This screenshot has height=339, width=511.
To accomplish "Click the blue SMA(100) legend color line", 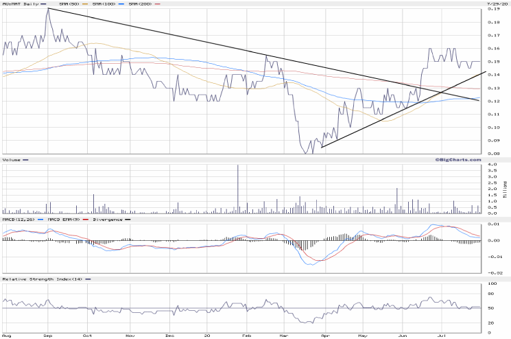I will click(121, 4).
